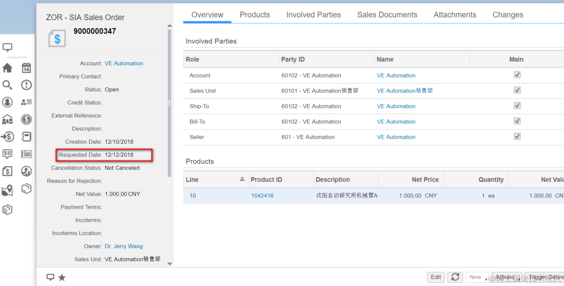Click the Party ID column header

(x=327, y=59)
